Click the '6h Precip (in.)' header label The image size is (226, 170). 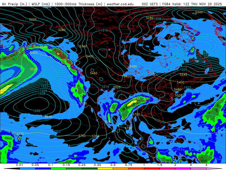coord(15,4)
